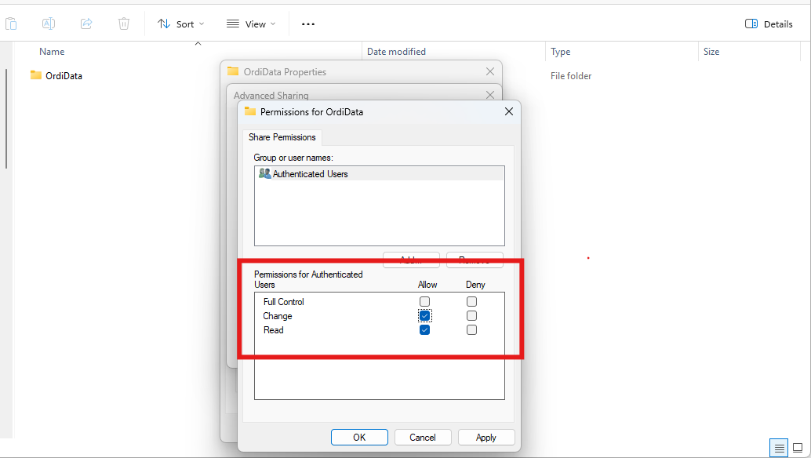Open the See more ellipsis menu

point(308,24)
